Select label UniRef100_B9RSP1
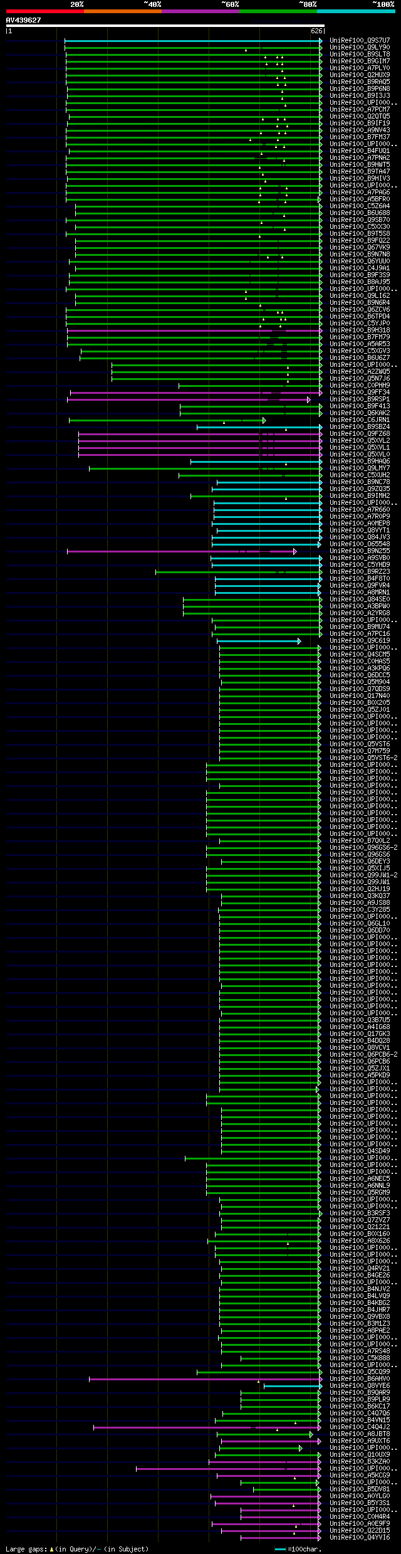This screenshot has width=401, height=1554. pos(360,399)
